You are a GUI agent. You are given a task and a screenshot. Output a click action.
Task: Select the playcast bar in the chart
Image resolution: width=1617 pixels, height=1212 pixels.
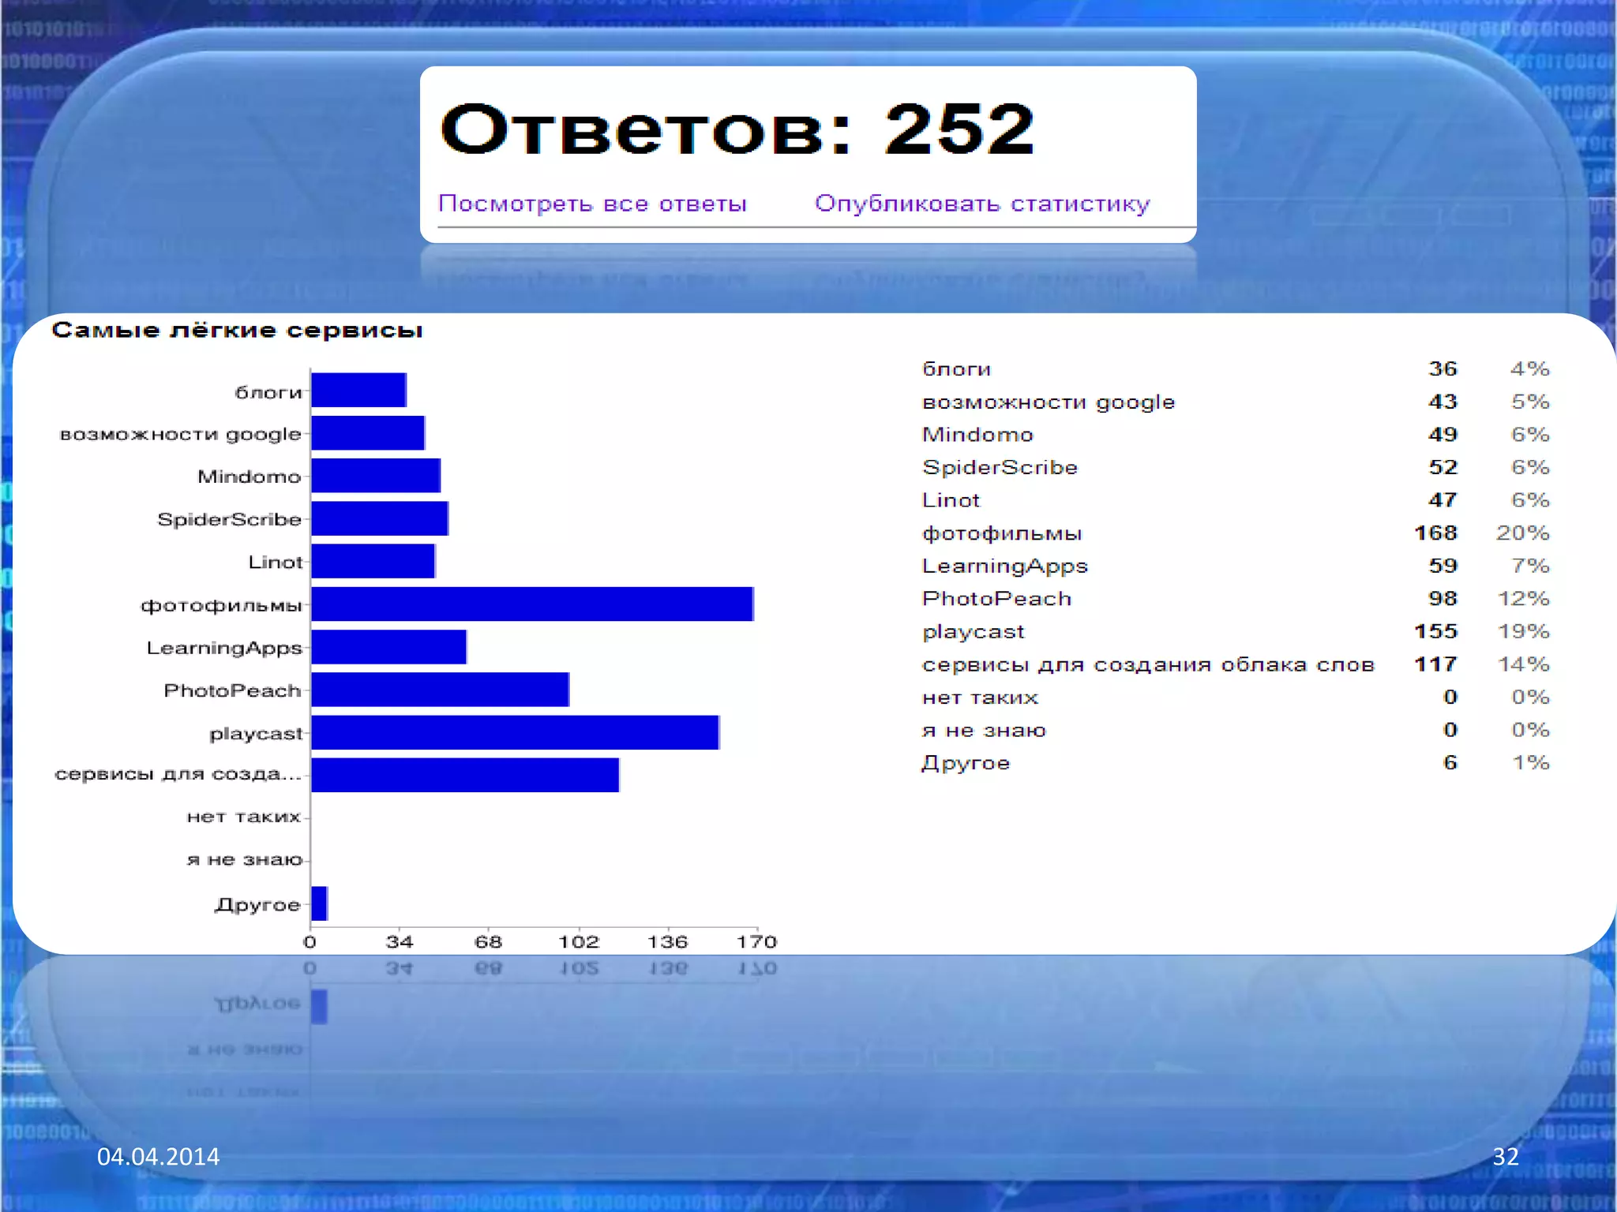(x=515, y=733)
